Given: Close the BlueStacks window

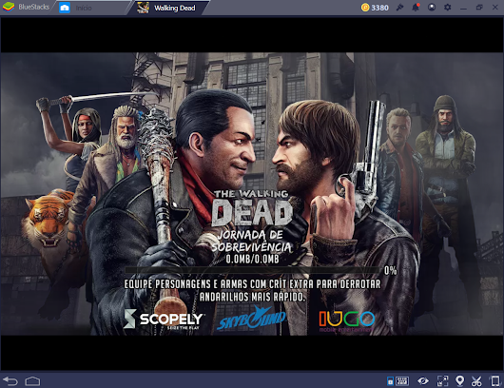Looking at the screenshot, I should (x=495, y=7).
